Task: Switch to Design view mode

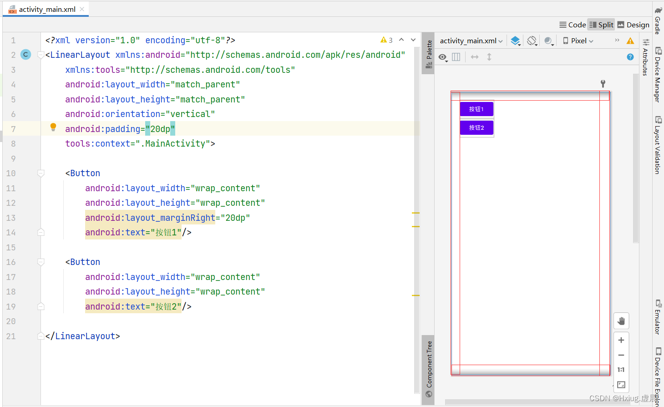Action: pos(634,25)
